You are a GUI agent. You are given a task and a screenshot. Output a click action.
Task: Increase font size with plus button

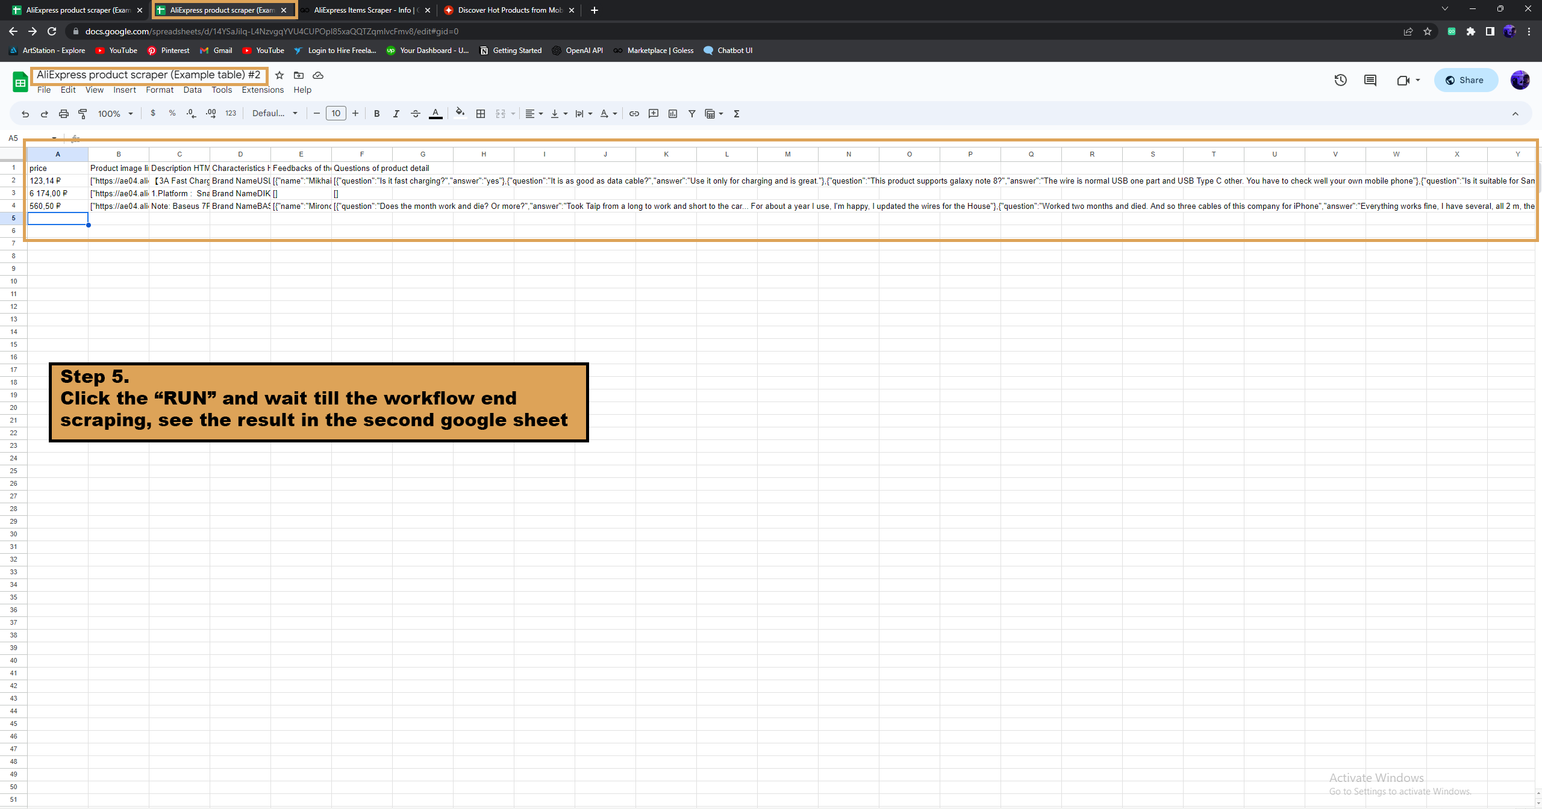[355, 113]
